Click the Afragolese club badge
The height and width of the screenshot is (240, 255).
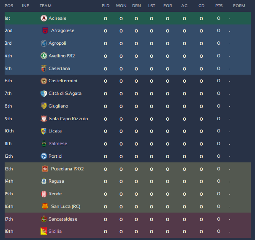45,30
